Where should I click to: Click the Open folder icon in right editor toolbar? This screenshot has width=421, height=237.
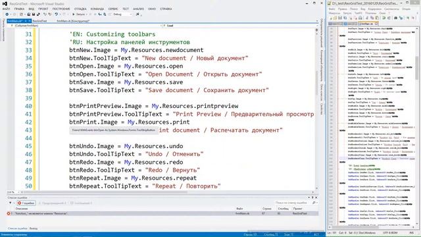[x=335, y=18]
